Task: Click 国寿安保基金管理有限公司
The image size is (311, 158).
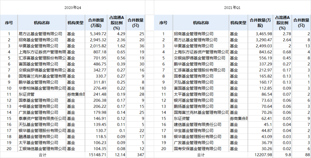Action: click(x=197, y=149)
